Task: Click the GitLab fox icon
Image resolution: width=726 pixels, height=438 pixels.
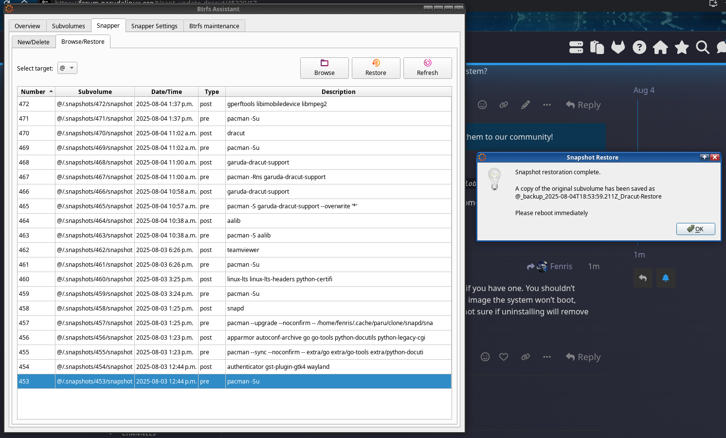Action: click(618, 47)
